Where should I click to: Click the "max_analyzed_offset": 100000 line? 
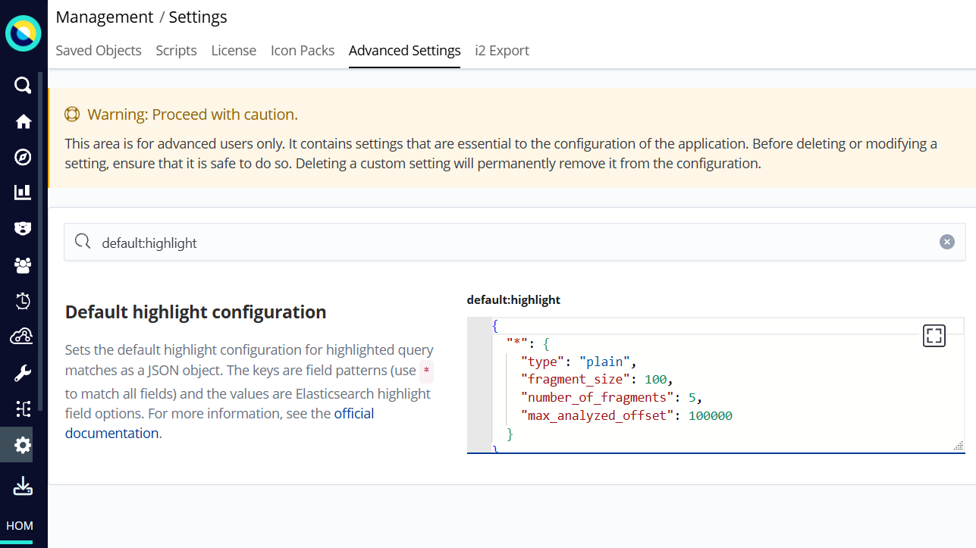[x=626, y=415]
